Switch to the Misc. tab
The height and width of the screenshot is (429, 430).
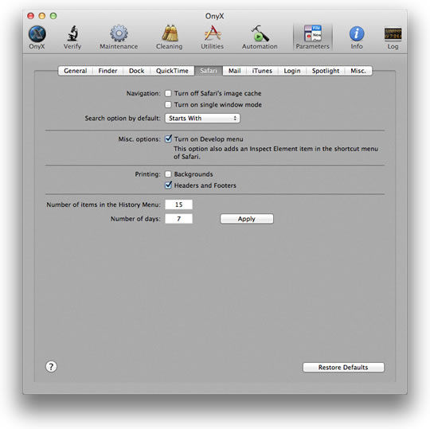[358, 71]
